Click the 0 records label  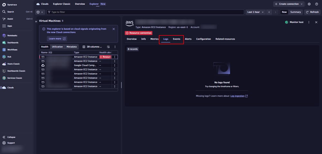pos(132,49)
